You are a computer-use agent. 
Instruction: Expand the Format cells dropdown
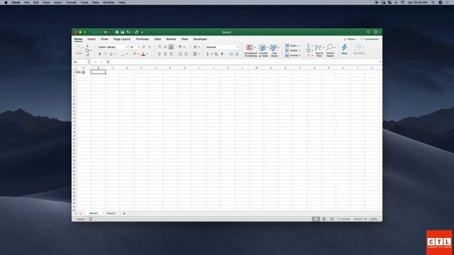tap(300, 55)
